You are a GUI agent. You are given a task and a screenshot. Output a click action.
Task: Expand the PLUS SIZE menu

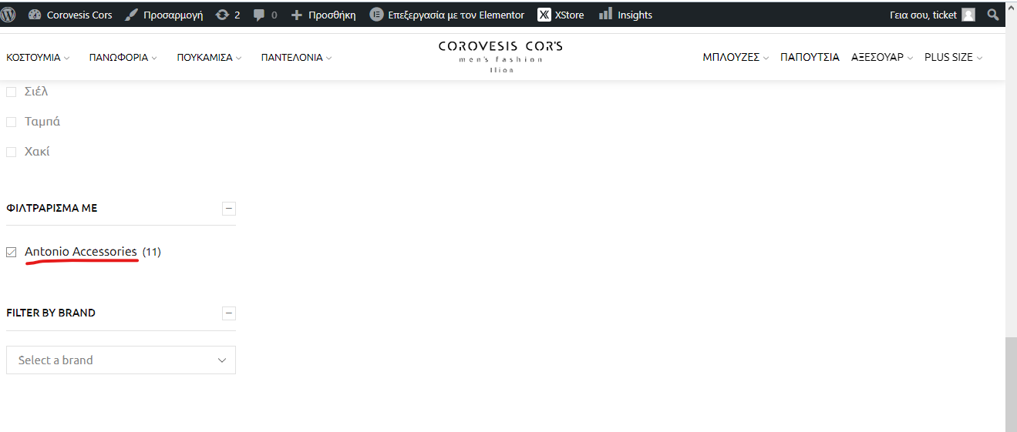954,57
